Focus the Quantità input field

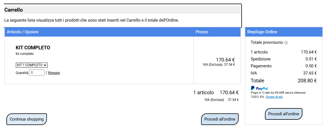point(37,73)
